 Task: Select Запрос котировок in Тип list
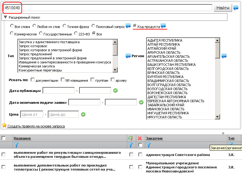[x=34, y=46]
